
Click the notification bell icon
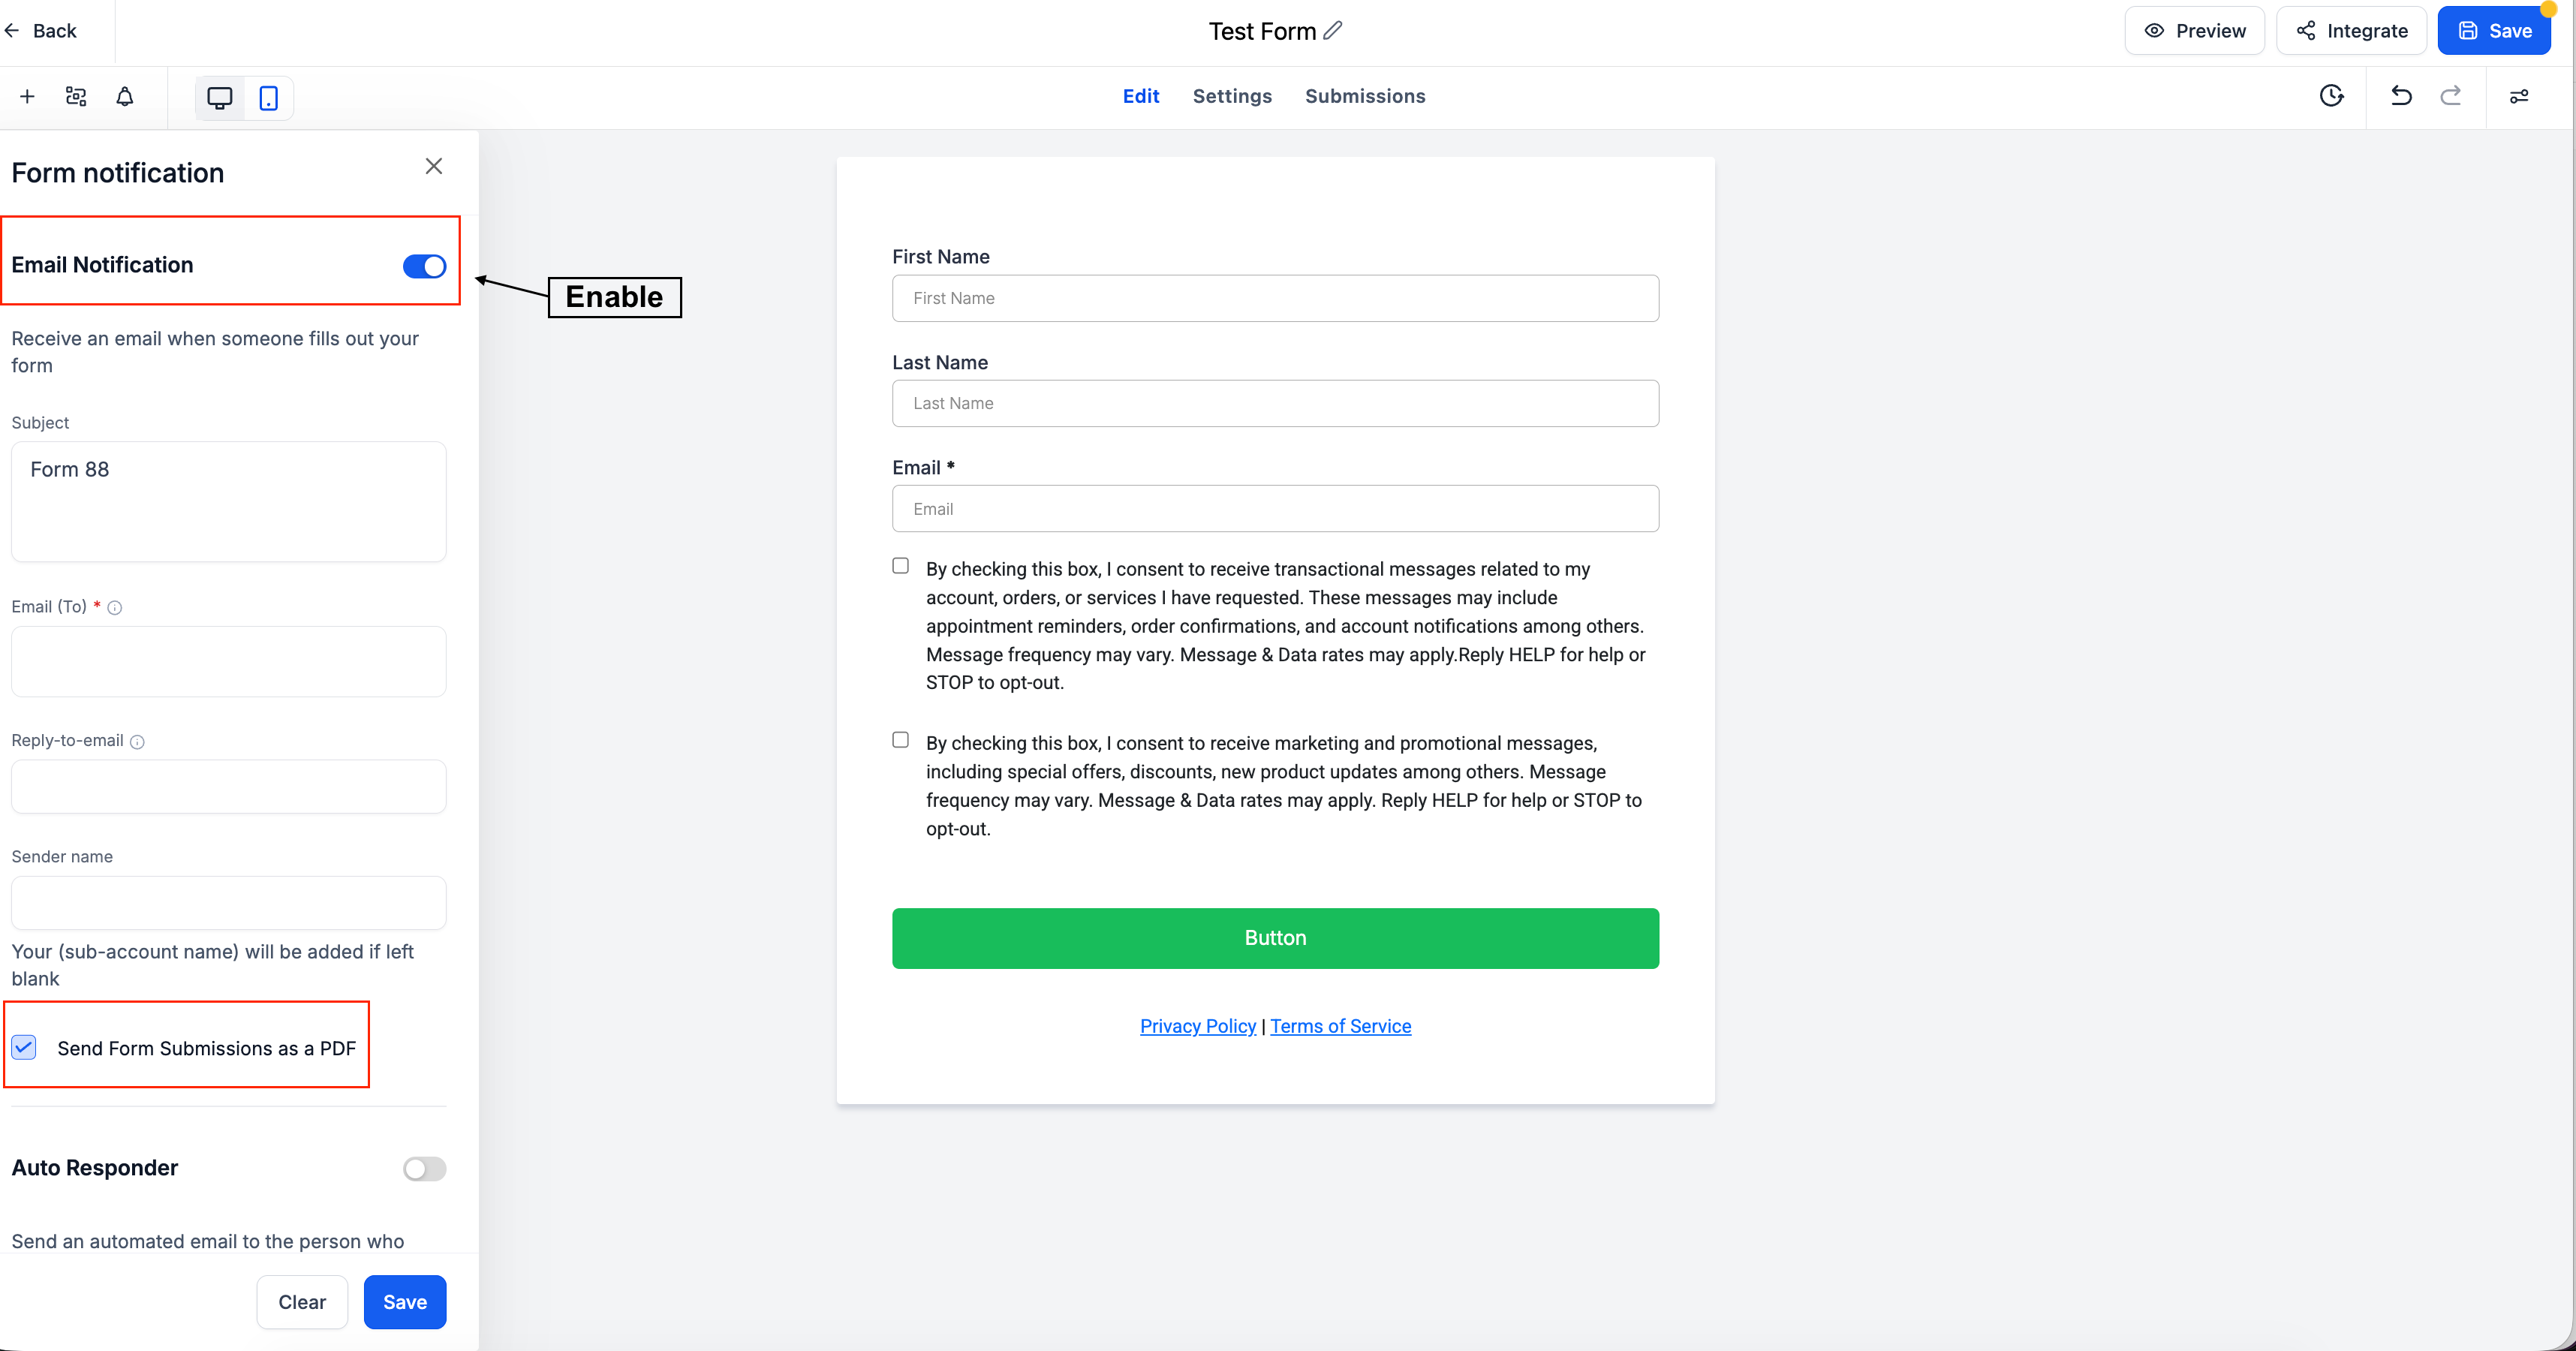click(x=124, y=96)
